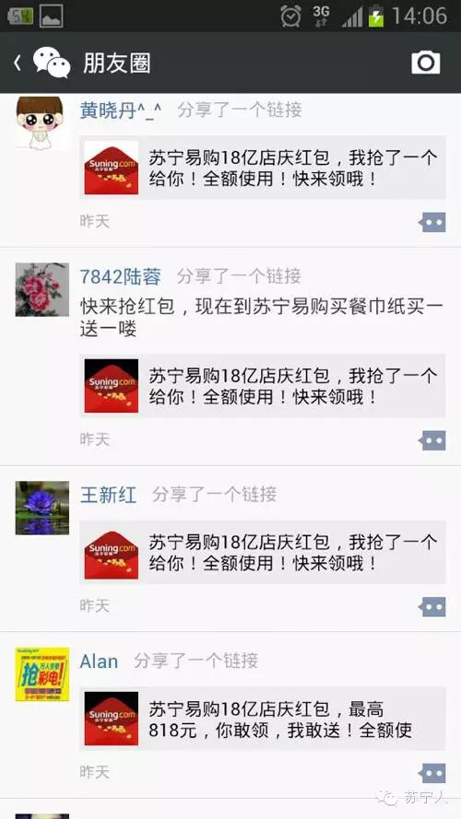Screen dimensions: 461x819
Task: Open comment menu on 7842陆蓉's post
Action: point(432,440)
